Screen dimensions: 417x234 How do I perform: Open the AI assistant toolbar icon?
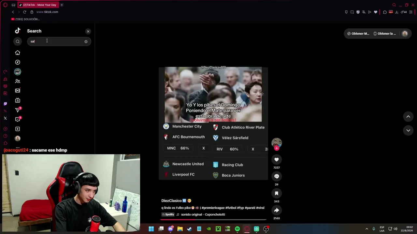[404, 12]
